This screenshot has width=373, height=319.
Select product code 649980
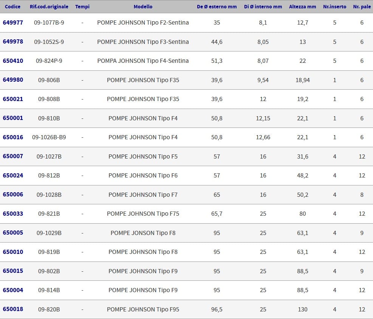[13, 80]
